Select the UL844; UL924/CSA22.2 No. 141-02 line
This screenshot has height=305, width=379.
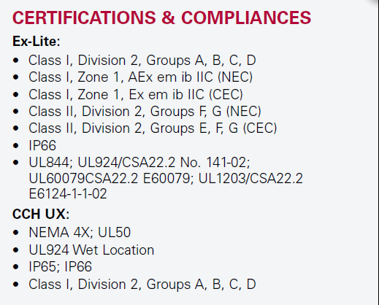[x=139, y=162]
